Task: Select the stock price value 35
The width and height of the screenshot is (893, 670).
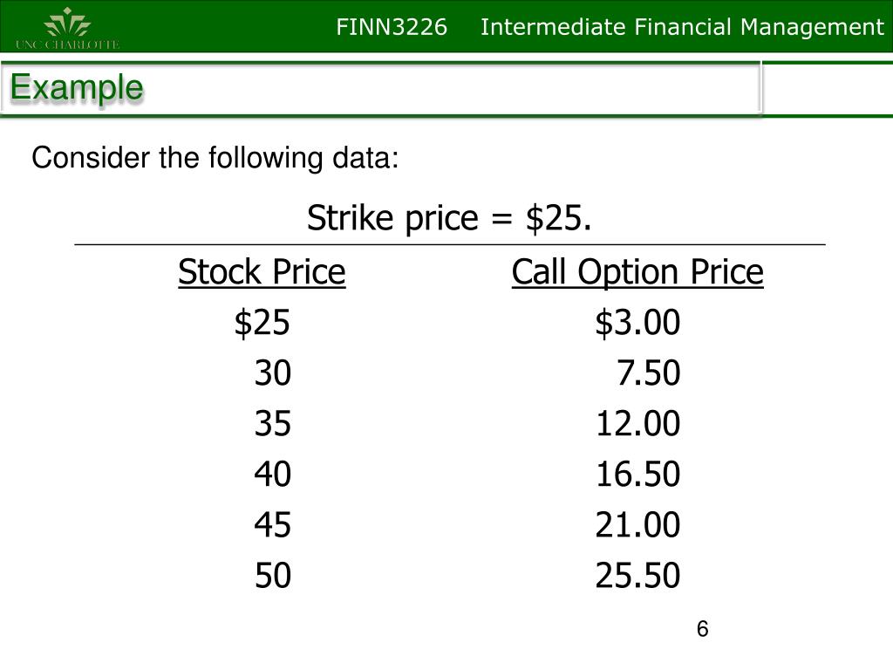Action: tap(273, 424)
